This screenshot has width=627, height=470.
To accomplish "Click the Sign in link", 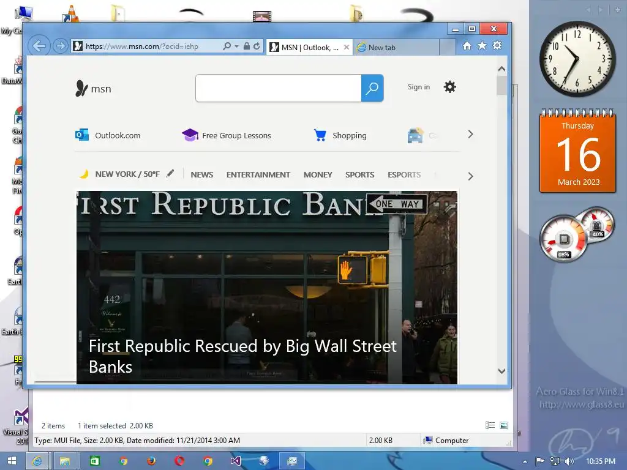I will [419, 87].
